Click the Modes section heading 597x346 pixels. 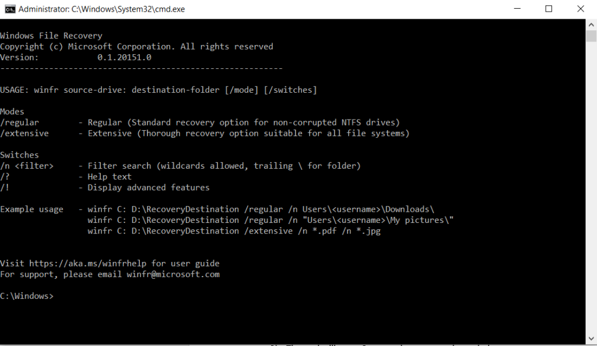pos(12,111)
